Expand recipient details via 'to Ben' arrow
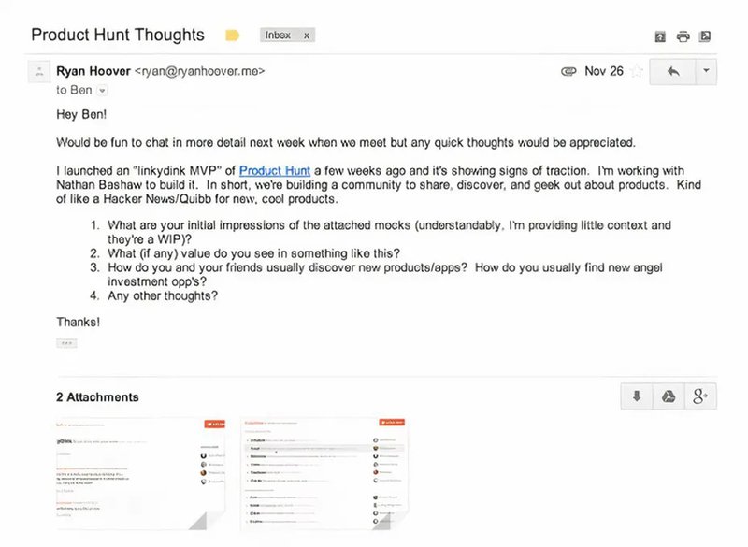 pos(101,90)
